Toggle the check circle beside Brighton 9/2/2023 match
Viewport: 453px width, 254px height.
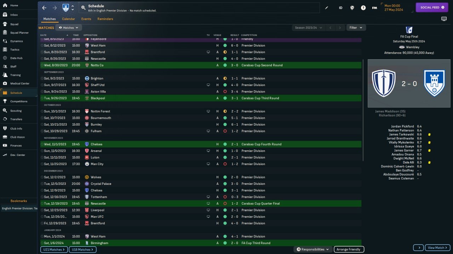(x=42, y=78)
